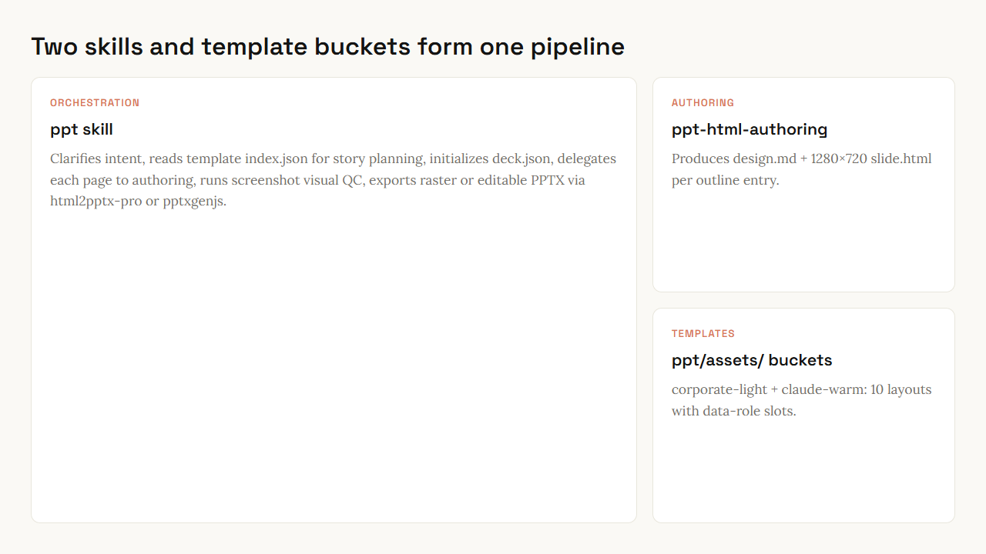Click the 'deck.json' text in paragraph
This screenshot has height=554, width=986.
coord(522,159)
